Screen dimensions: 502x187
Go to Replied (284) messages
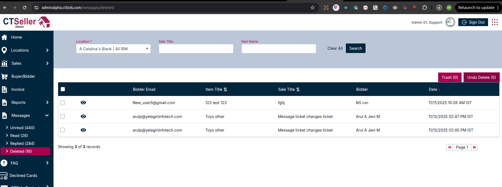pyautogui.click(x=22, y=143)
